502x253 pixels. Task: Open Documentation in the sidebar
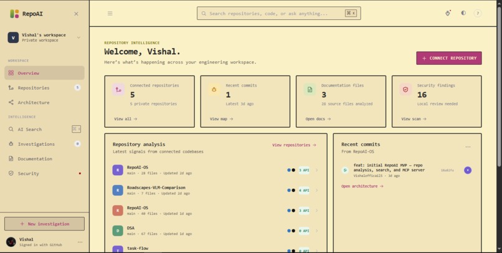click(x=44, y=159)
